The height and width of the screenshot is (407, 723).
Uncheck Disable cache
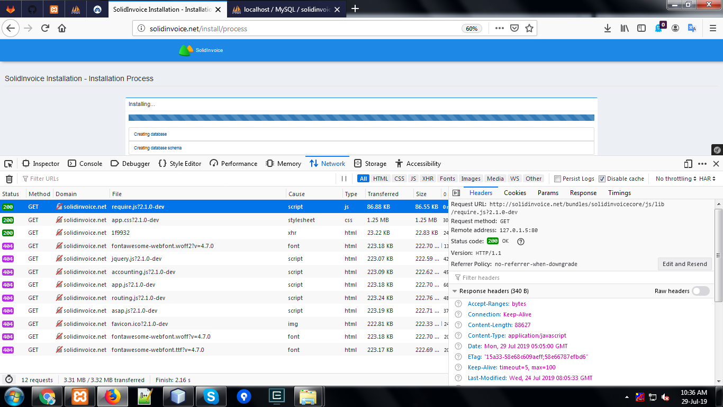point(602,179)
